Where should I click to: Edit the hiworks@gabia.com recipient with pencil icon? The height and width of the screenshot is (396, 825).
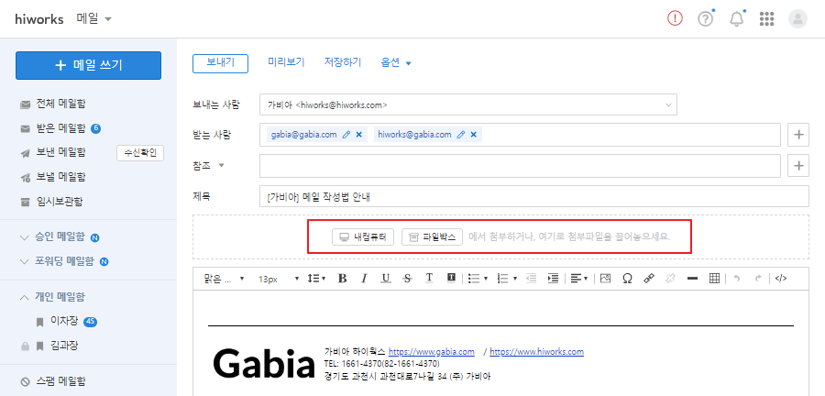point(461,135)
